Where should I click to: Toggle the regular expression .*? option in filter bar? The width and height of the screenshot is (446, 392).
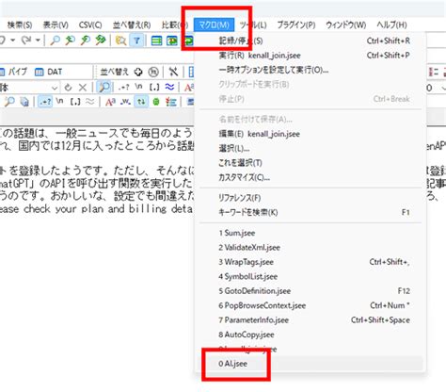[123, 87]
